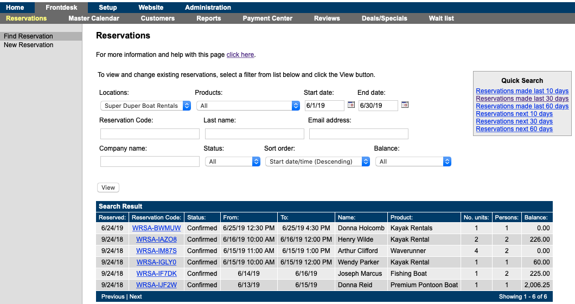Go to Next page of results
Screen dimensions: 575x304
pyautogui.click(x=136, y=297)
